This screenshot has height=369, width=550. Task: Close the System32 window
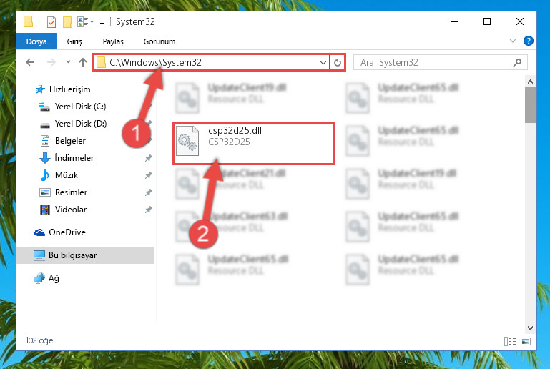tap(520, 21)
